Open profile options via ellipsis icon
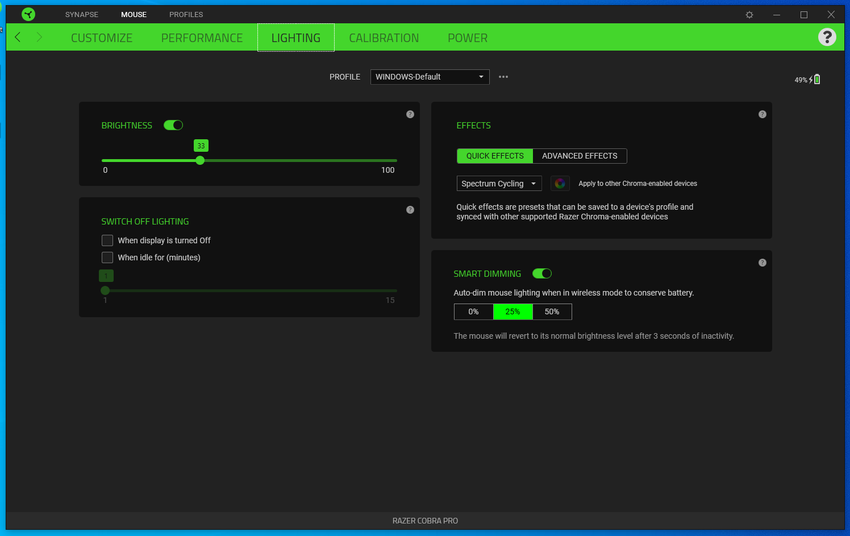Viewport: 850px width, 536px height. [x=503, y=77]
